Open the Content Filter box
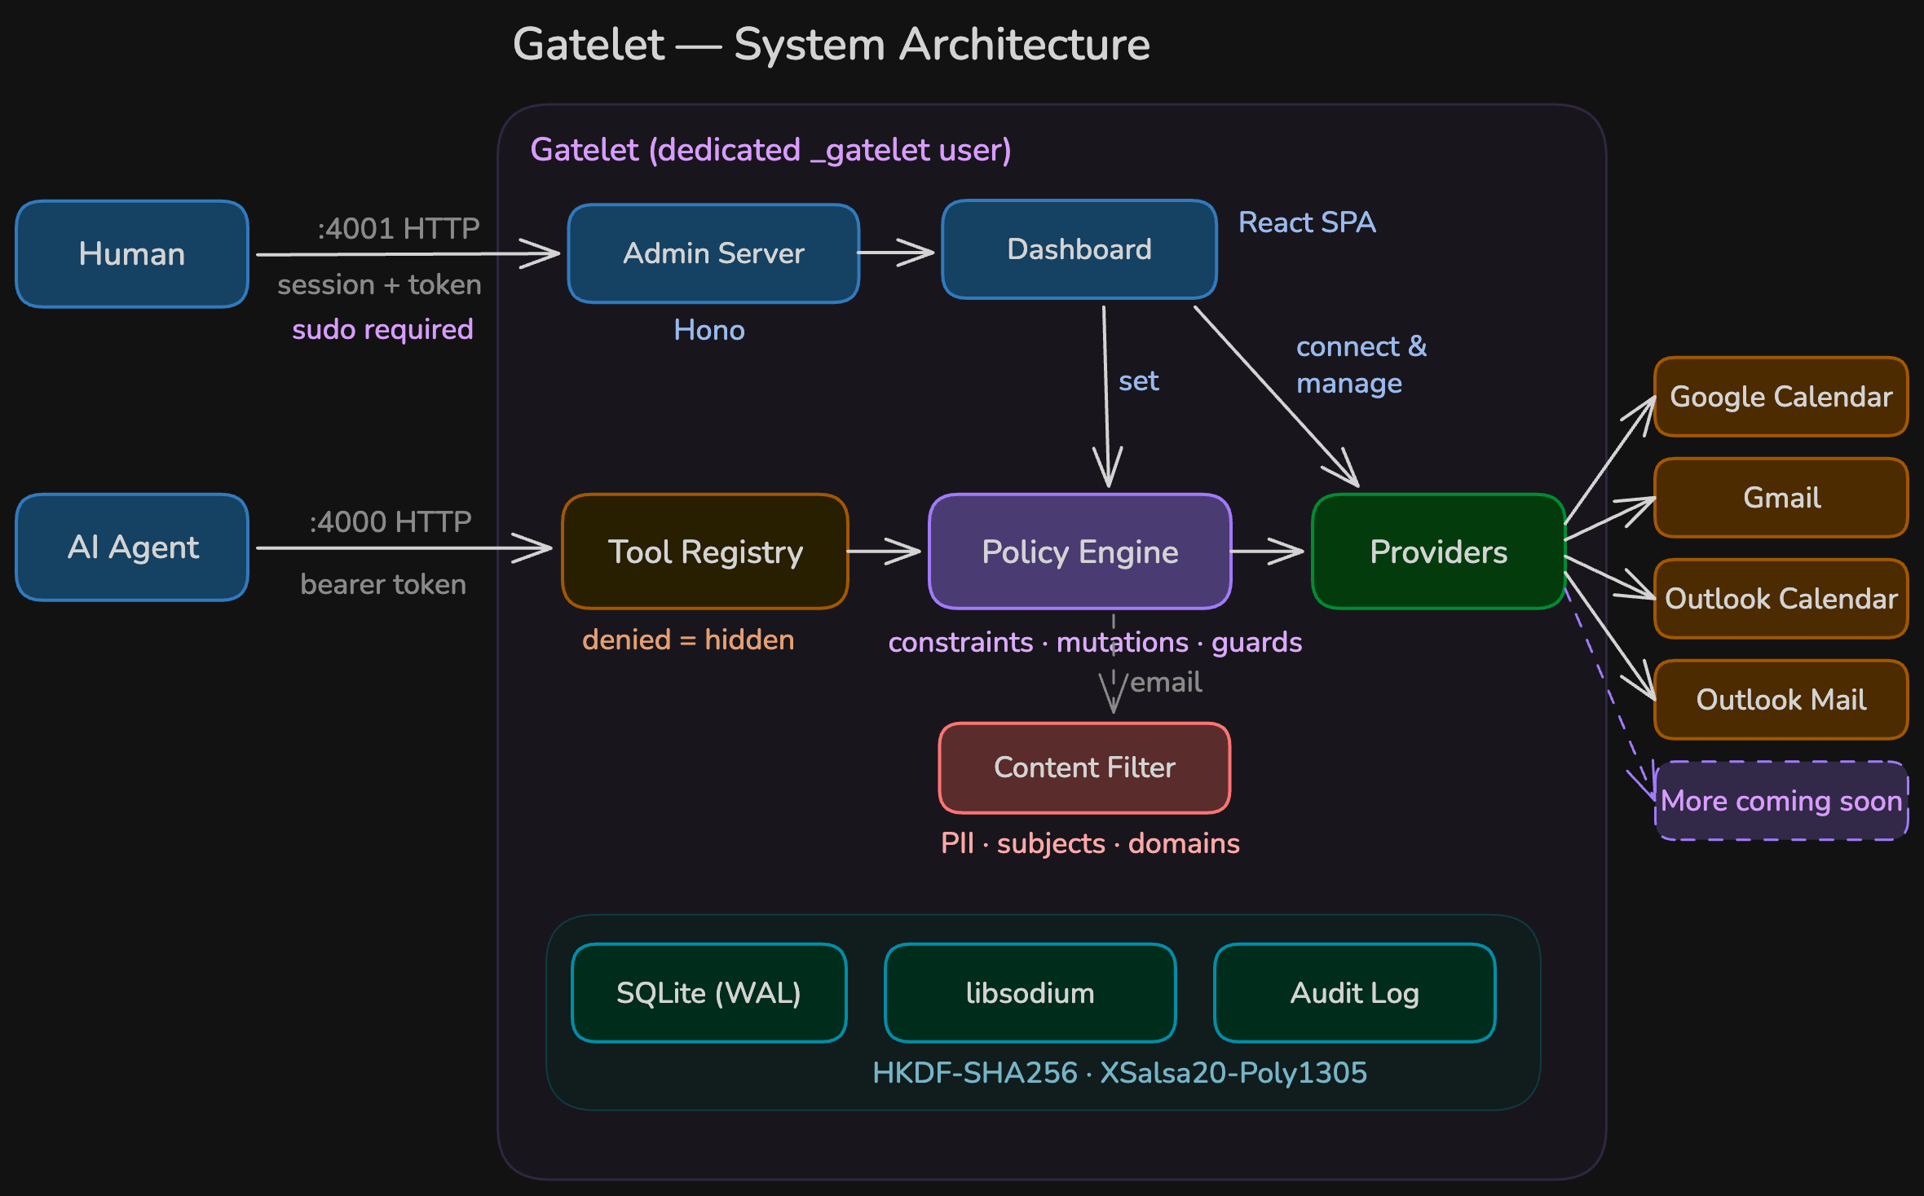This screenshot has width=1924, height=1196. pos(1083,767)
